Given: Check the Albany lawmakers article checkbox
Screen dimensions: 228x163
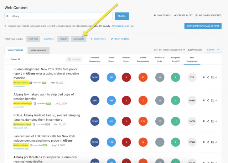Looking at the screenshot, I should tap(9, 94).
